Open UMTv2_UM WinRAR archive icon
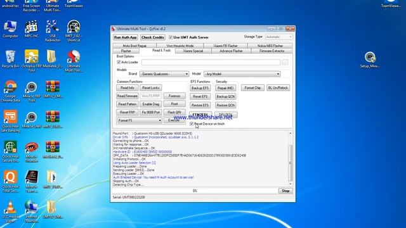406x228 pixels. pyautogui.click(x=52, y=89)
